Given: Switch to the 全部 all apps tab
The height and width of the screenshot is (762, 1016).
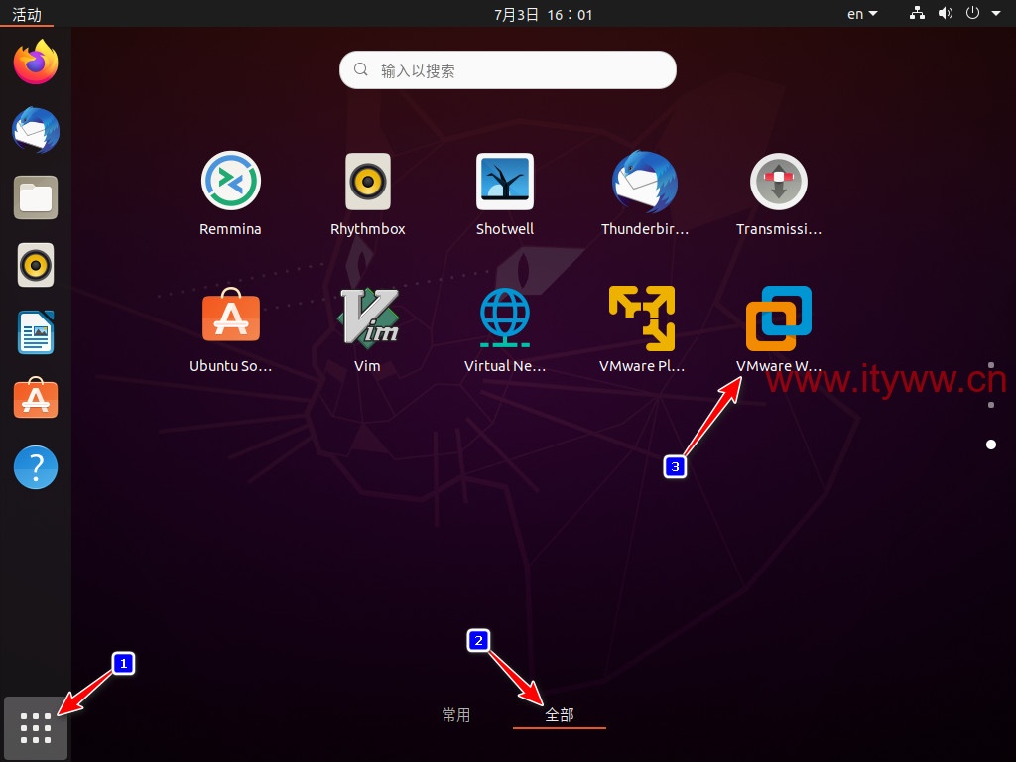Looking at the screenshot, I should [560, 714].
